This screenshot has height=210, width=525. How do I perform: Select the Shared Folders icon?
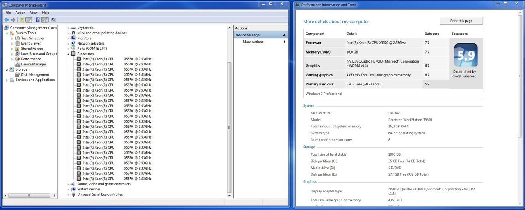[x=18, y=49]
